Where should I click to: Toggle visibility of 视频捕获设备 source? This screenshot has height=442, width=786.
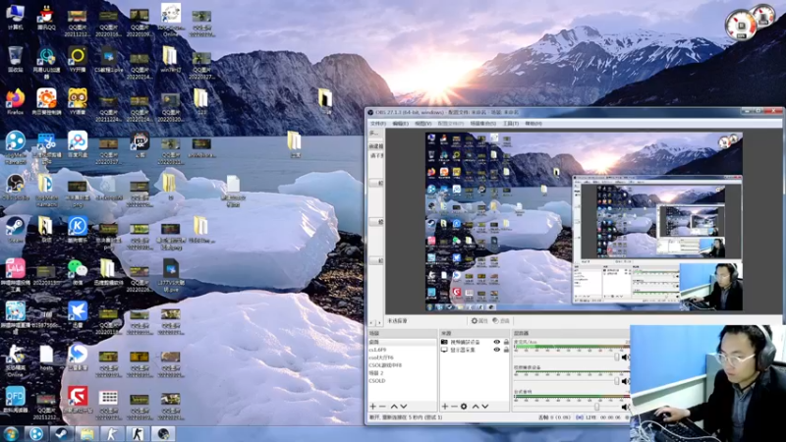coord(497,342)
